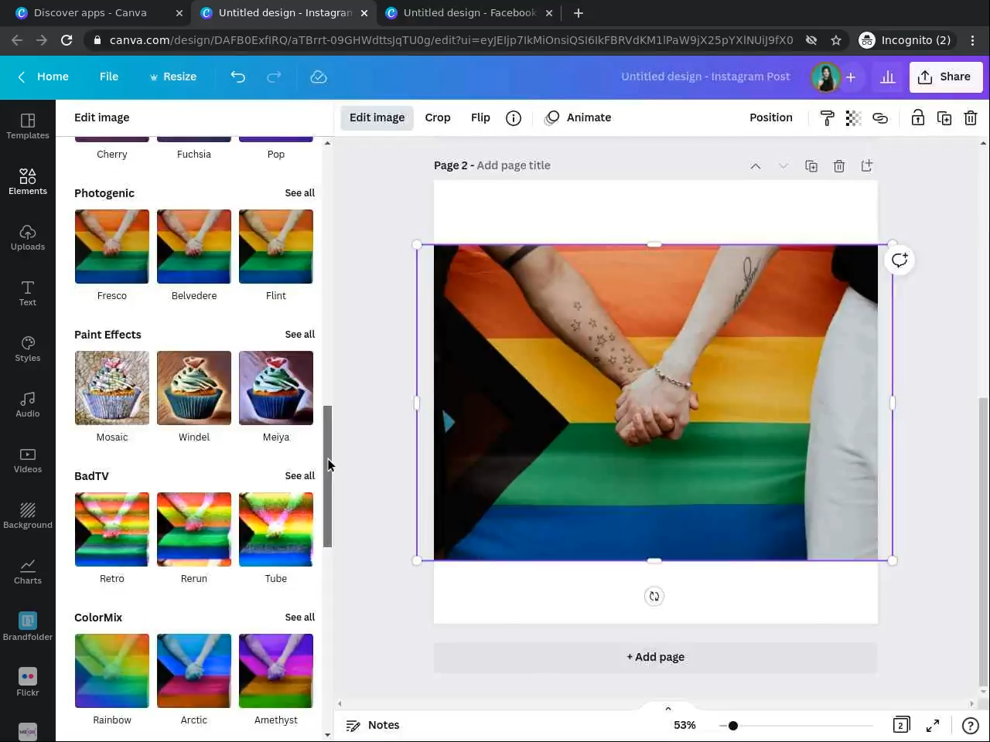Viewport: 990px width, 742px height.
Task: Switch to the Facebook design tab
Action: coord(469,13)
